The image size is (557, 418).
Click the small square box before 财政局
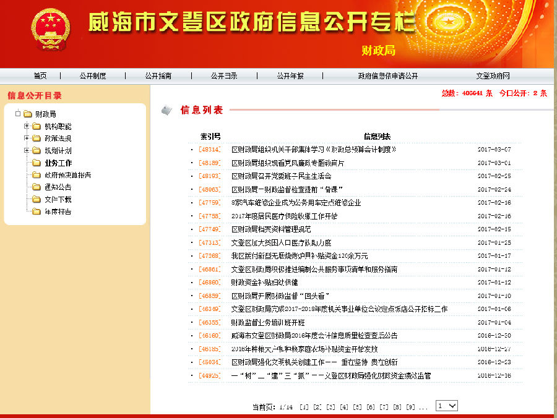(19, 113)
